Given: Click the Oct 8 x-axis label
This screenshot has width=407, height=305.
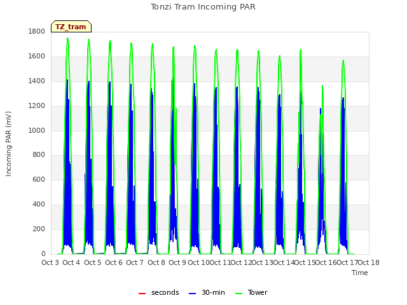Looking at the screenshot, I should (x=156, y=262).
